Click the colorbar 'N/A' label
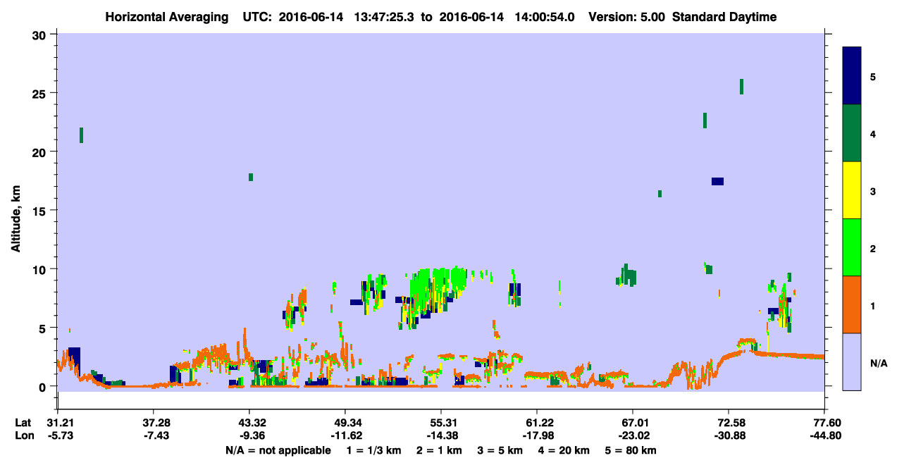 click(x=878, y=364)
